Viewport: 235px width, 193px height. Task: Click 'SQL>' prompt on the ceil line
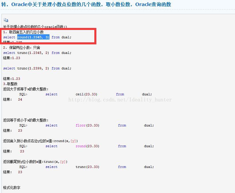[23, 94]
